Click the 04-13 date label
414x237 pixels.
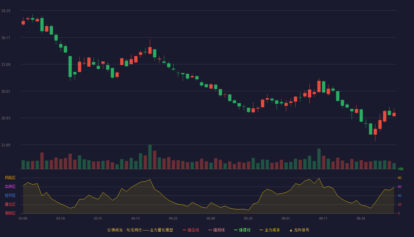click(x=135, y=218)
